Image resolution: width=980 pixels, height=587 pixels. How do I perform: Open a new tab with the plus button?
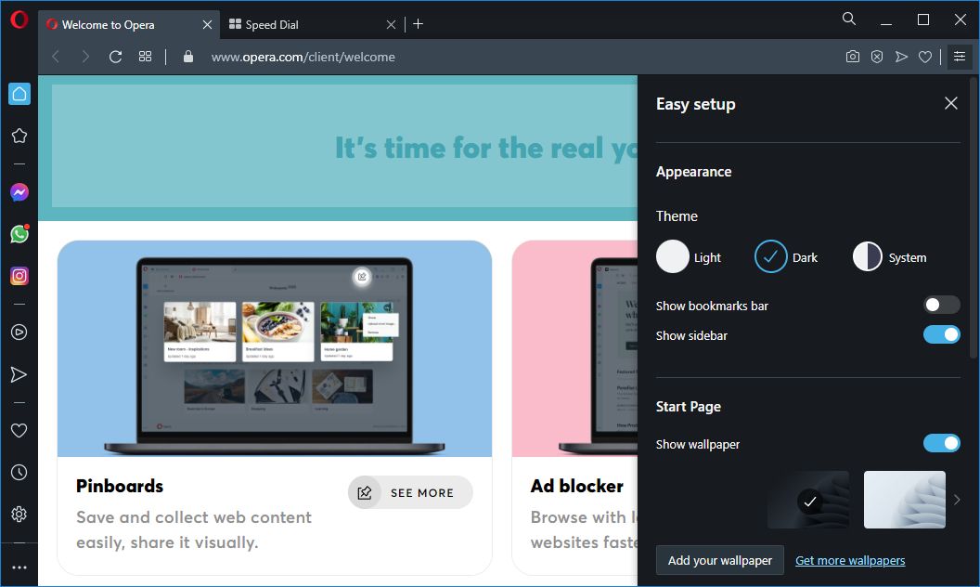[419, 24]
